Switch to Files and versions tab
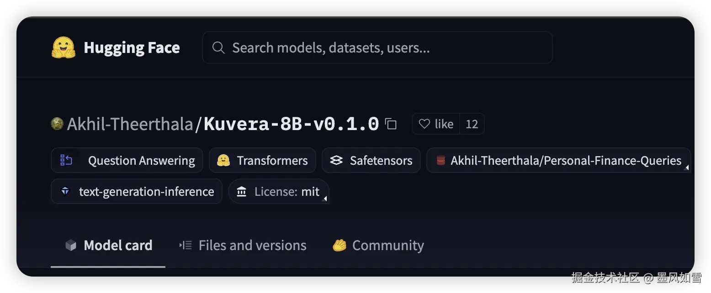The height and width of the screenshot is (293, 711). [x=243, y=246]
